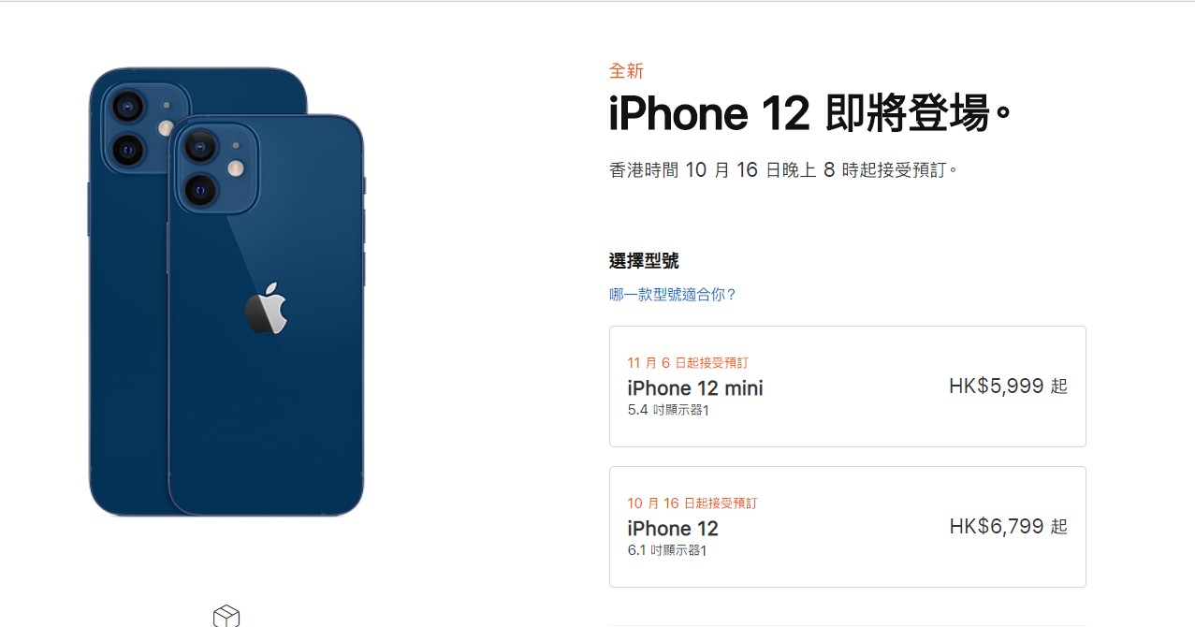Click the flash on the front iPhone camera module
The image size is (1195, 627).
[236, 168]
